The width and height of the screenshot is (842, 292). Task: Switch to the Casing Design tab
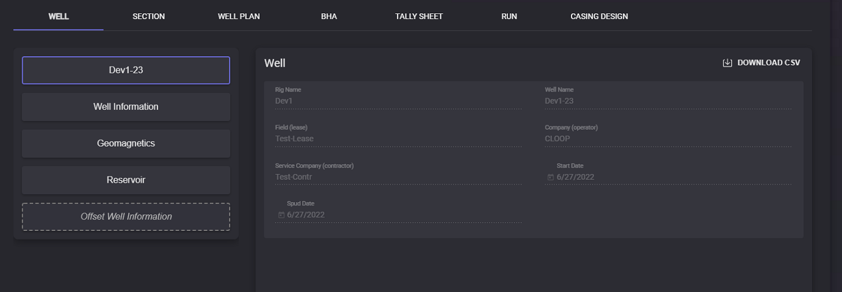[599, 16]
